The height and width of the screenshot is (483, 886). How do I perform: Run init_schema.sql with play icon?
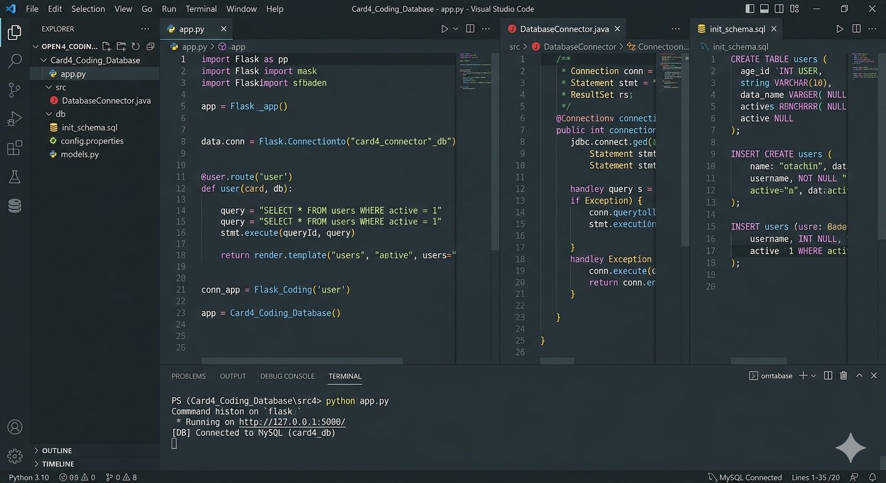[x=839, y=29]
